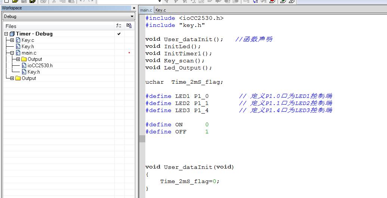The image size is (387, 198).
Task: Click the main.c source file icon
Action: (18, 53)
